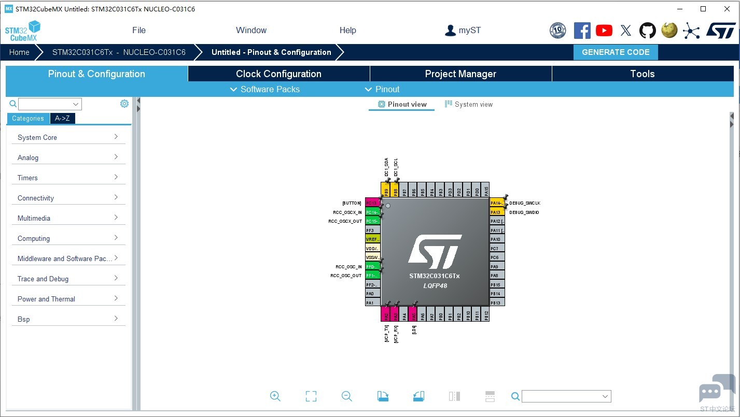Open the category settings gear

pyautogui.click(x=124, y=104)
